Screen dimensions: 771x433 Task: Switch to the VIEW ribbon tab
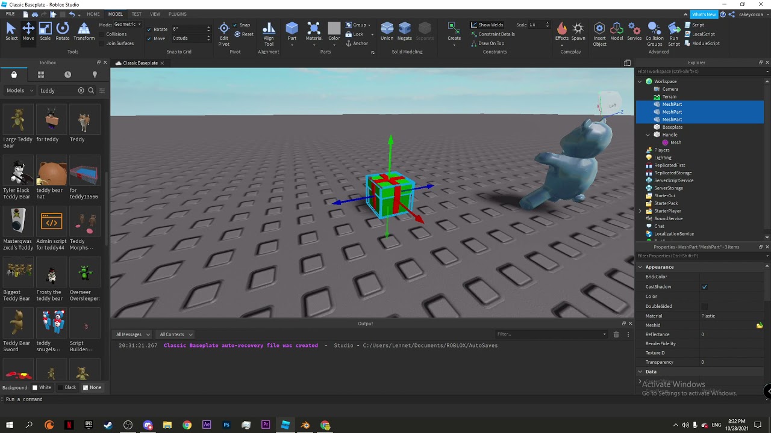(155, 14)
